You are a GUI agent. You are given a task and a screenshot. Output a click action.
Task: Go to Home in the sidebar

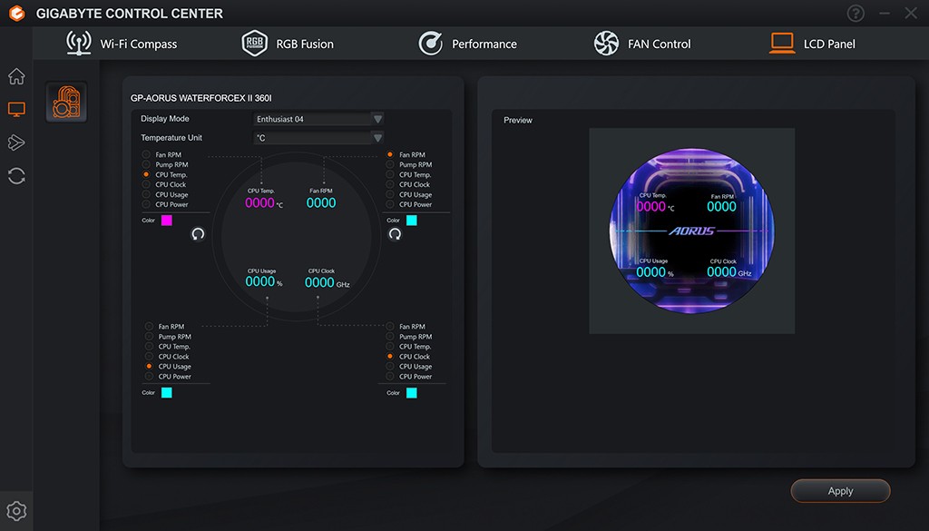[x=16, y=76]
